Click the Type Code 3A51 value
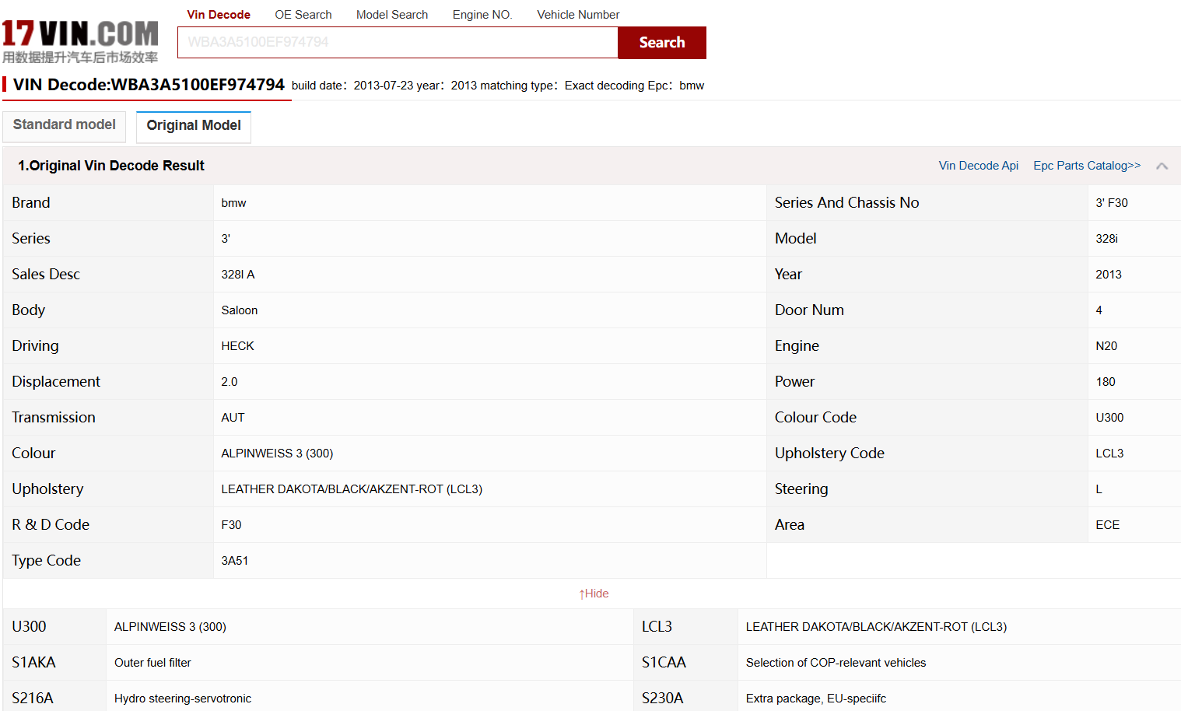The image size is (1181, 711). (235, 561)
